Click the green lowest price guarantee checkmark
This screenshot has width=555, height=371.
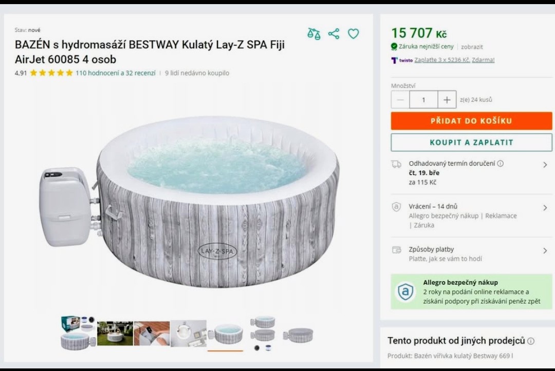[x=394, y=47]
